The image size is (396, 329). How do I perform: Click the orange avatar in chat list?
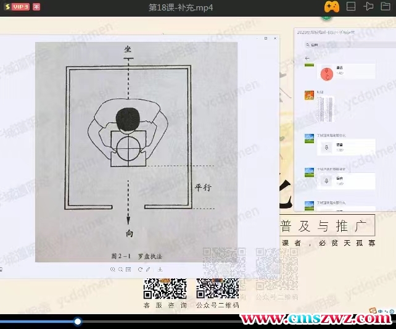309,95
